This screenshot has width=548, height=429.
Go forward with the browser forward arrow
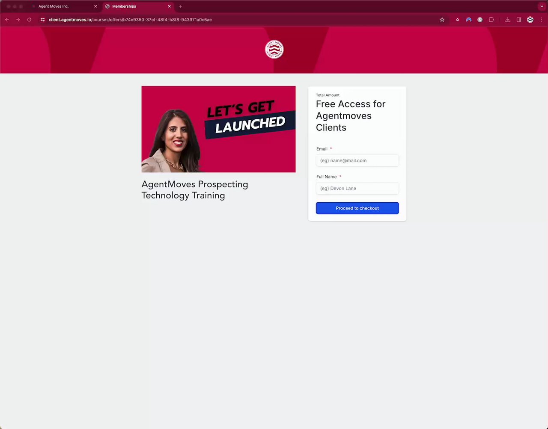(x=18, y=20)
